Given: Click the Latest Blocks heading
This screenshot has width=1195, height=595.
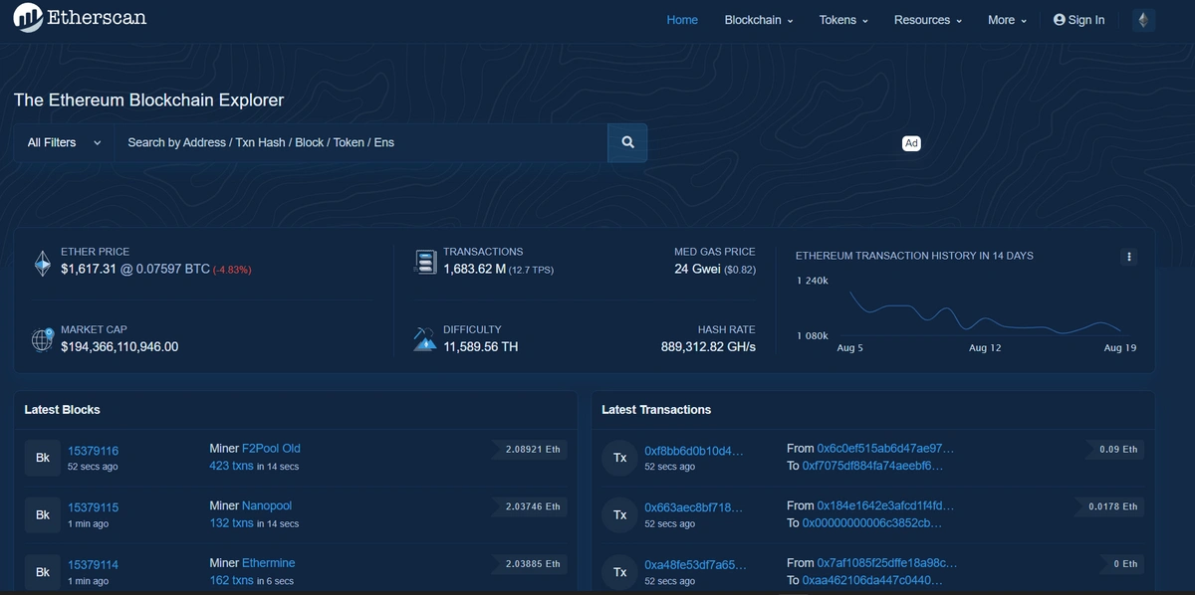Looking at the screenshot, I should click(62, 410).
